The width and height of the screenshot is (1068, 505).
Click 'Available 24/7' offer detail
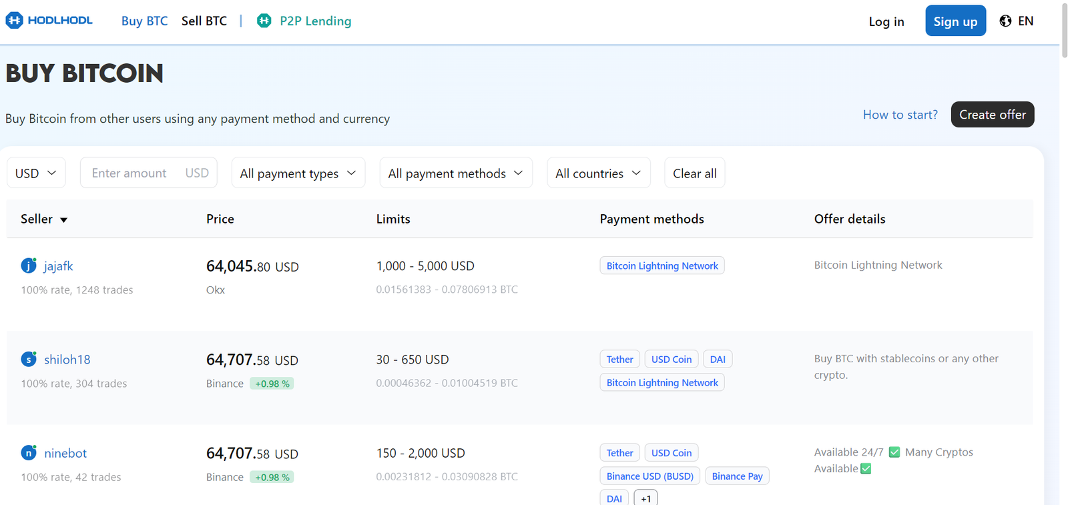point(893,460)
